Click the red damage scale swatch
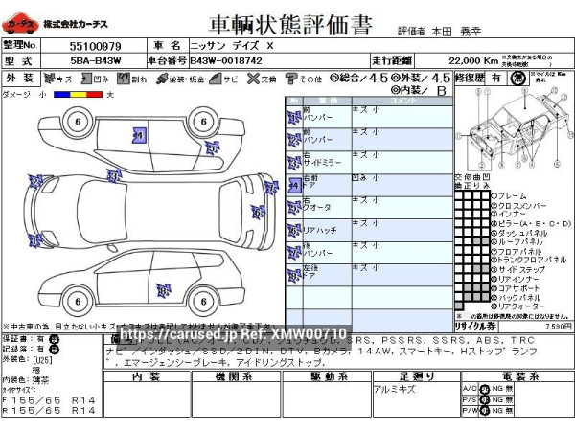The width and height of the screenshot is (575, 431). 95,95
